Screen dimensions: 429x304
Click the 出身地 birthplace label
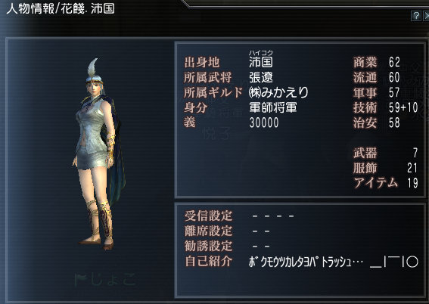click(202, 62)
